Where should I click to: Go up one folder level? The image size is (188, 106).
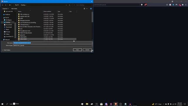10,5
